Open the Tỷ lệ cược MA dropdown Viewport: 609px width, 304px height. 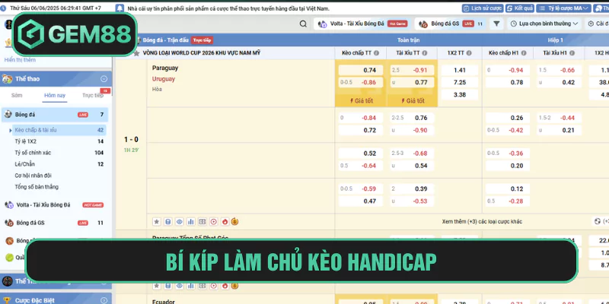[x=563, y=8]
